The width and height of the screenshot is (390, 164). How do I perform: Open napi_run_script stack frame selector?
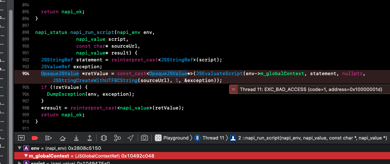(313, 138)
